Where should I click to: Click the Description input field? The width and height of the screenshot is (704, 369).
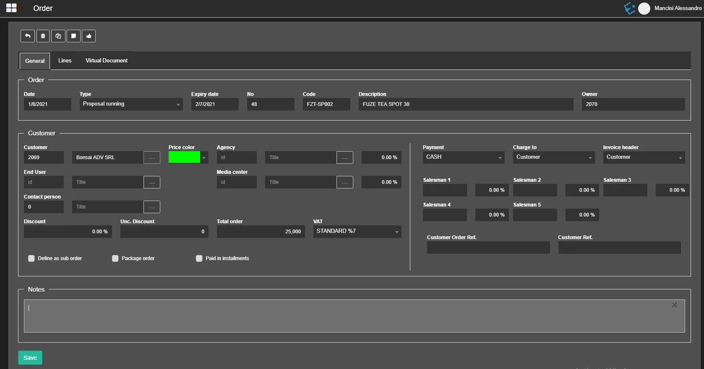[x=466, y=104]
